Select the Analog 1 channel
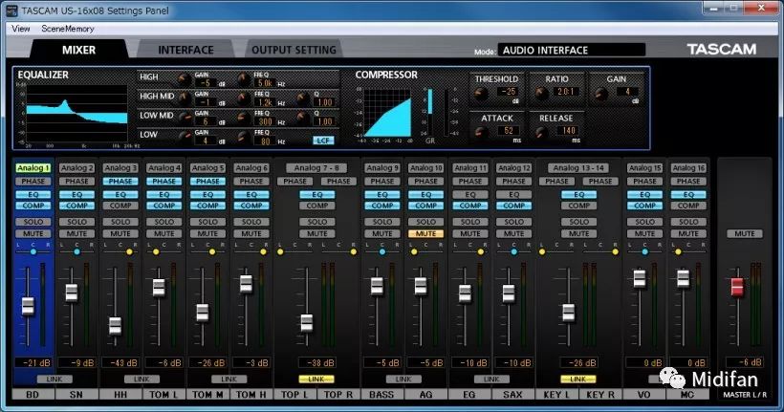 (33, 168)
